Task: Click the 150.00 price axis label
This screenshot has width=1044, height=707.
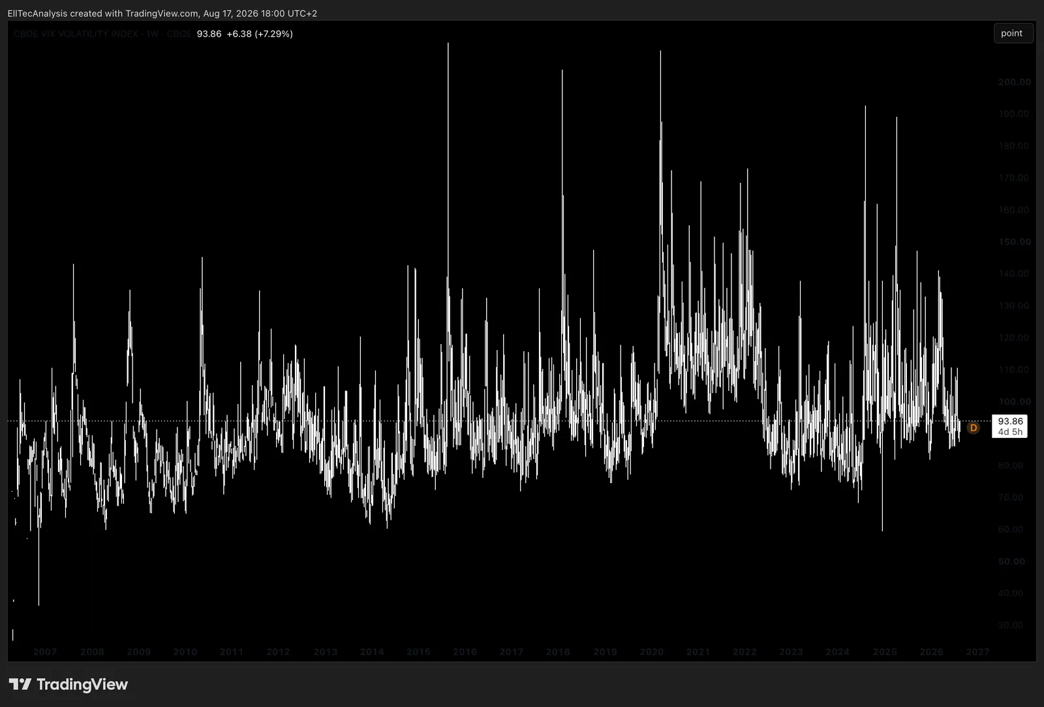Action: click(1015, 242)
